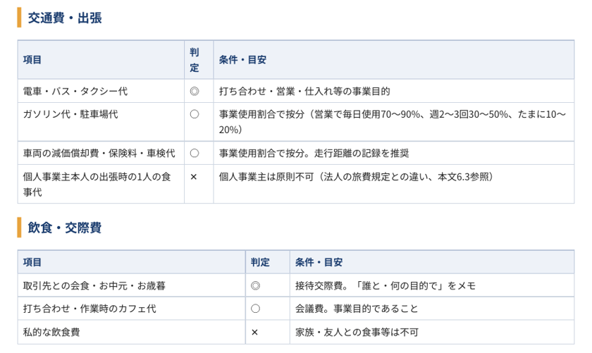The height and width of the screenshot is (353, 592).
Task: Click the 項目 header in the first table
Action: (101, 60)
